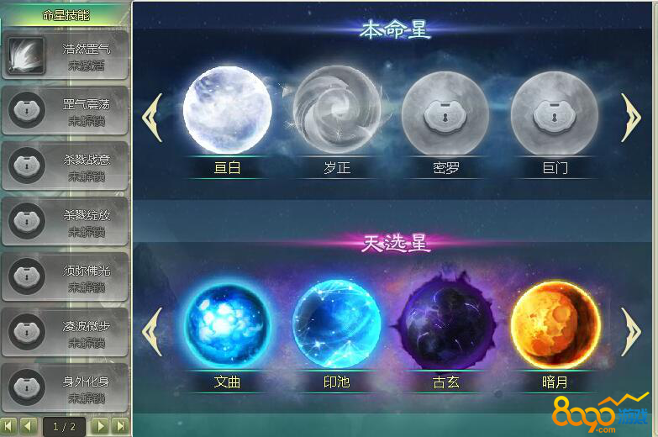The image size is (658, 437).
Task: Go to previous skill page
Action: pos(28,427)
